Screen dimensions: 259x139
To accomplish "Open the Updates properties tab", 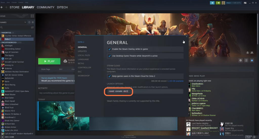I will (82, 51).
